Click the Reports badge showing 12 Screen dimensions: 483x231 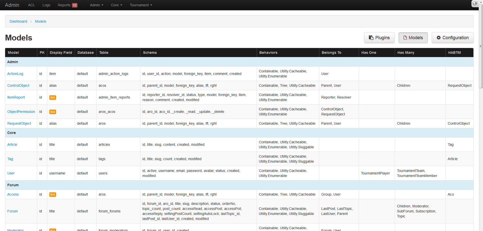click(75, 5)
